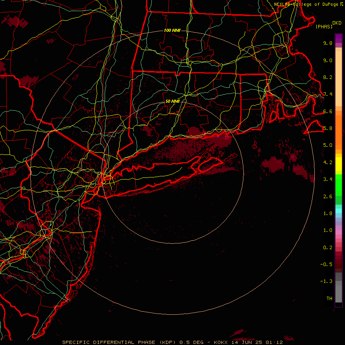Click the 9.8 scale value
Screen dimensions: 345x345
click(x=328, y=43)
